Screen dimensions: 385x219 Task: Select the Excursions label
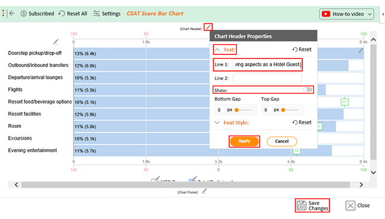pyautogui.click(x=20, y=139)
